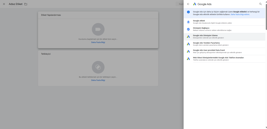
Task: Choose Google etiketi tag type
Action: (224, 22)
